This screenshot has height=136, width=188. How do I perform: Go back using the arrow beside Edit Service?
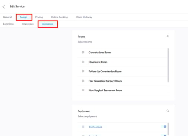coord(4,7)
